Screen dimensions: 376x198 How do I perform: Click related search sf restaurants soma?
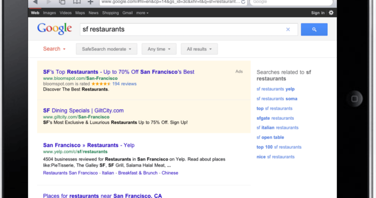277,99
